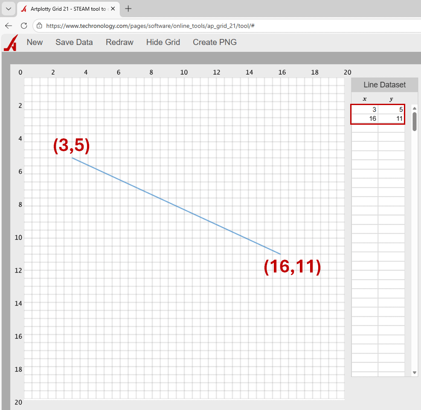The width and height of the screenshot is (421, 410).
Task: Click the Artplotty logo icon in the toolbar
Action: click(x=10, y=42)
